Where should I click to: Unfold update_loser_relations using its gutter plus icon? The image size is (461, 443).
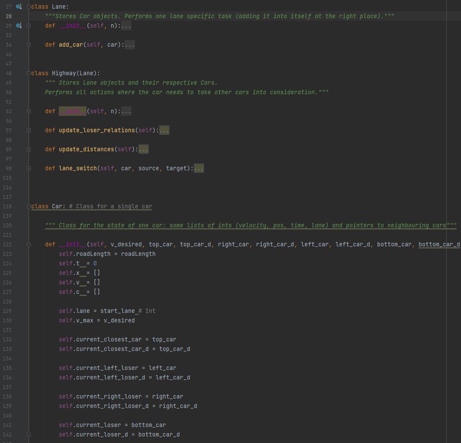pos(29,130)
